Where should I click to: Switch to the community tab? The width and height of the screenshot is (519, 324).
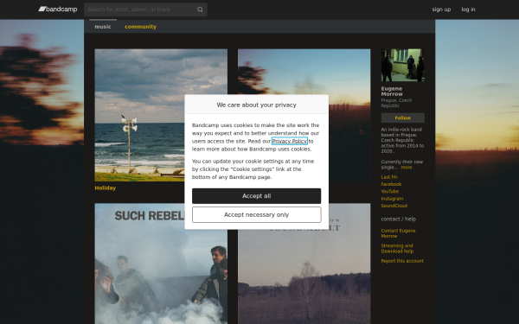(140, 27)
